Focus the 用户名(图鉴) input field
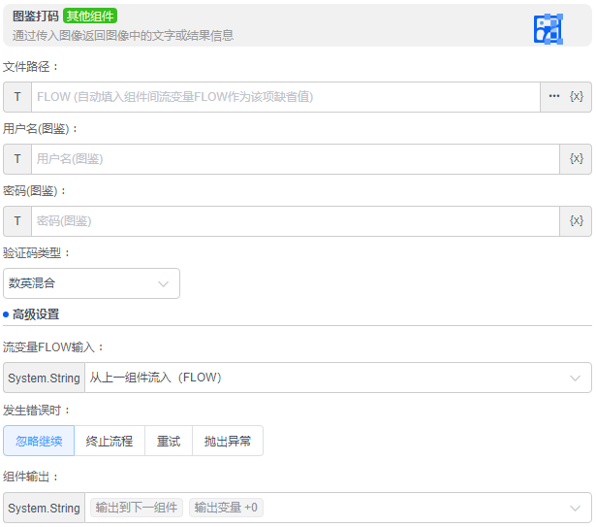The width and height of the screenshot is (596, 527). click(296, 159)
